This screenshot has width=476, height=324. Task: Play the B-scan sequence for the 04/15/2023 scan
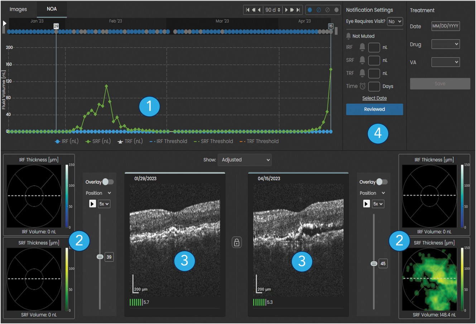(366, 204)
